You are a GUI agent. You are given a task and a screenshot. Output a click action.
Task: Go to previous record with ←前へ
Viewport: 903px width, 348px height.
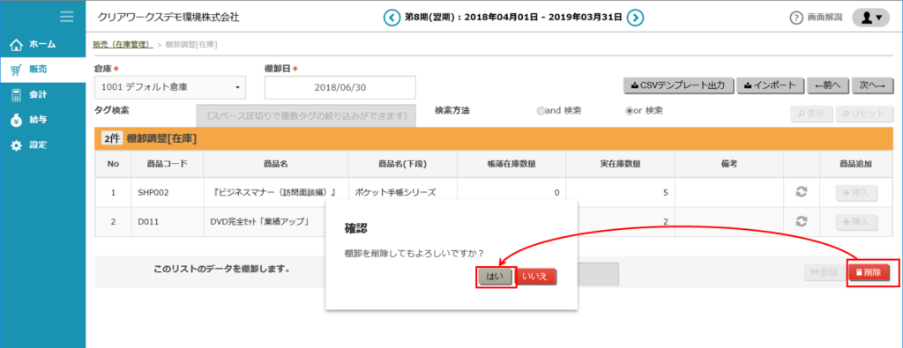(827, 85)
